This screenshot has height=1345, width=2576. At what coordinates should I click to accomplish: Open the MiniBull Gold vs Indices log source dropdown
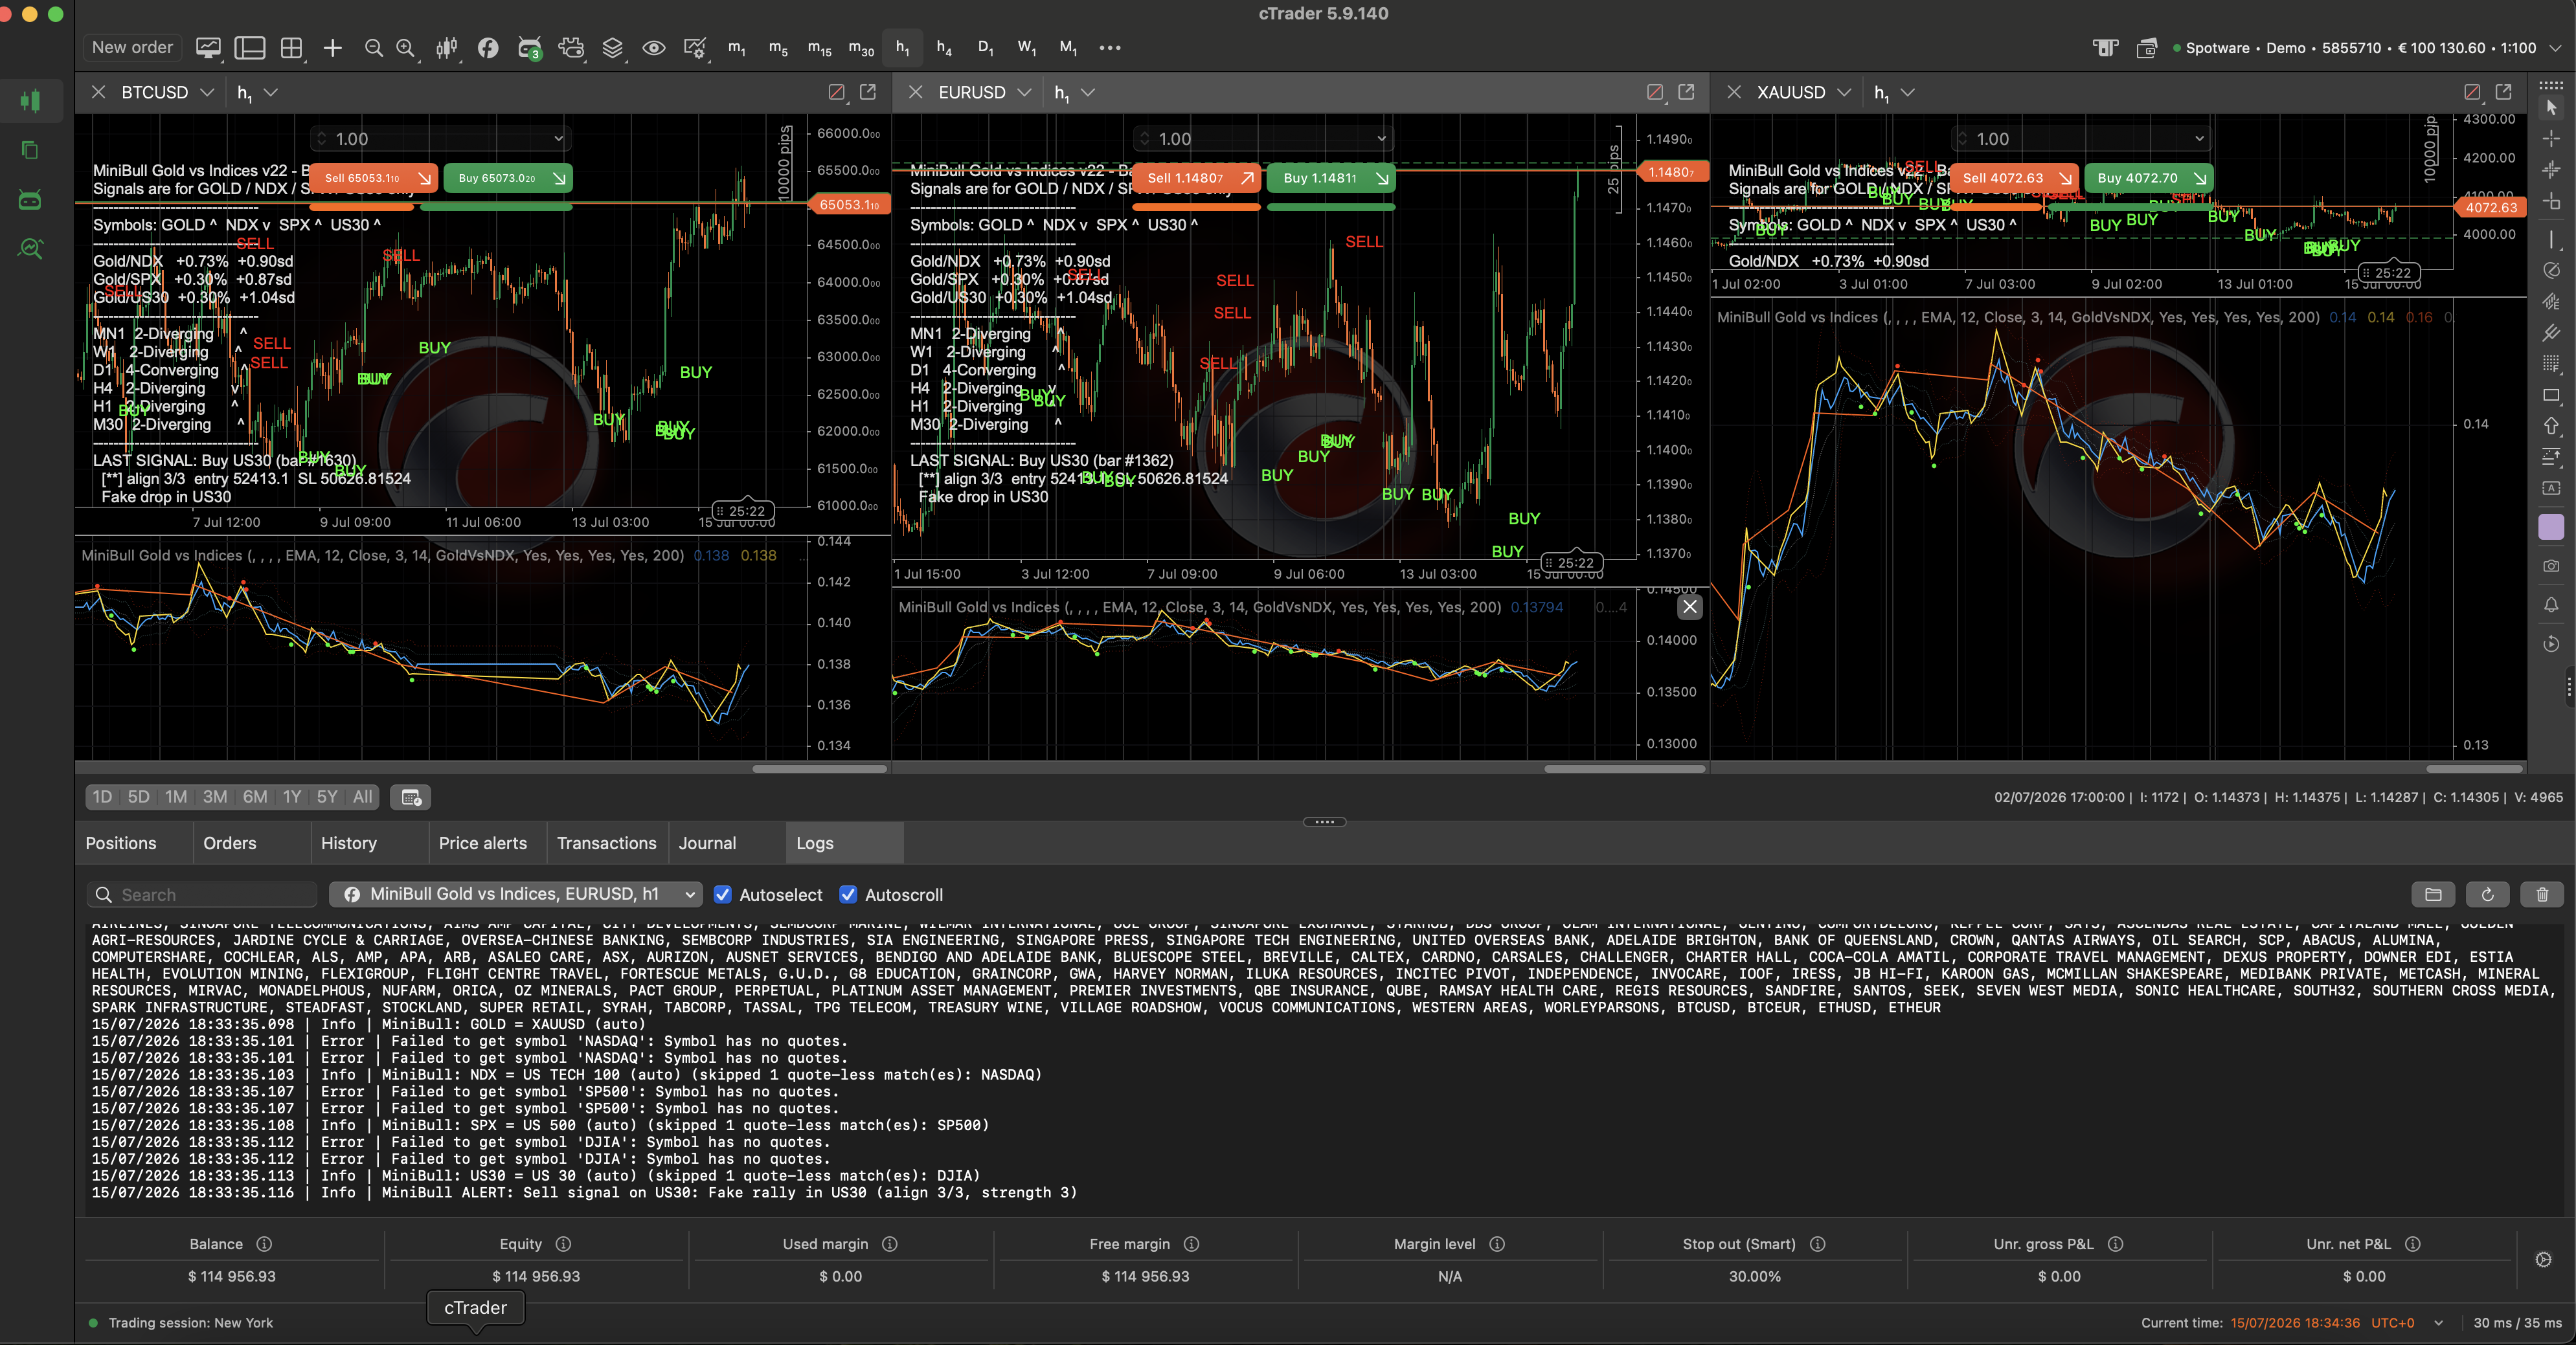point(516,895)
